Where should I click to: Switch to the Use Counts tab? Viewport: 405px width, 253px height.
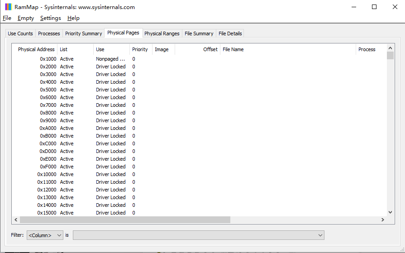point(20,33)
